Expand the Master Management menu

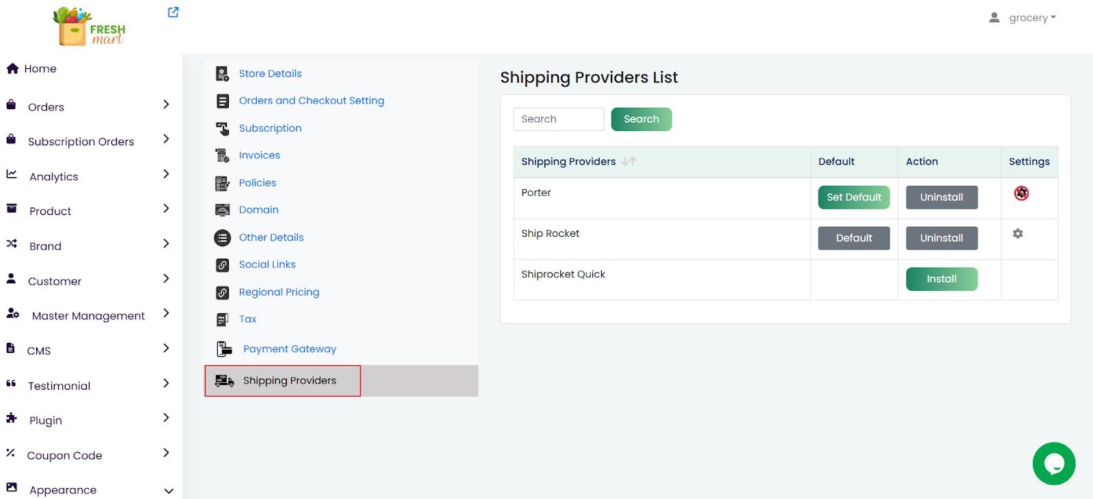pos(165,313)
